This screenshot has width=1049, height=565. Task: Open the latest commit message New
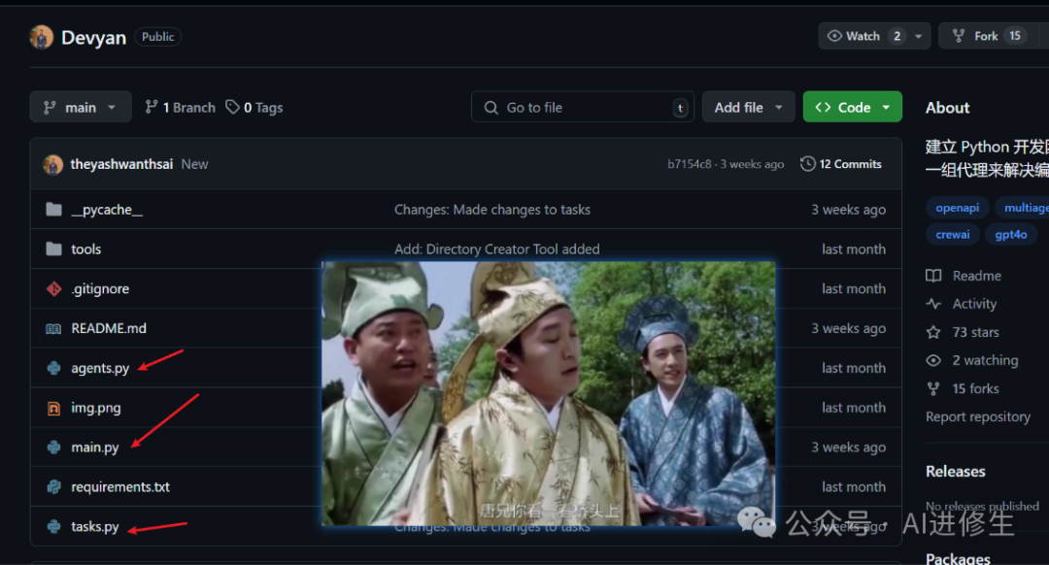tap(194, 164)
